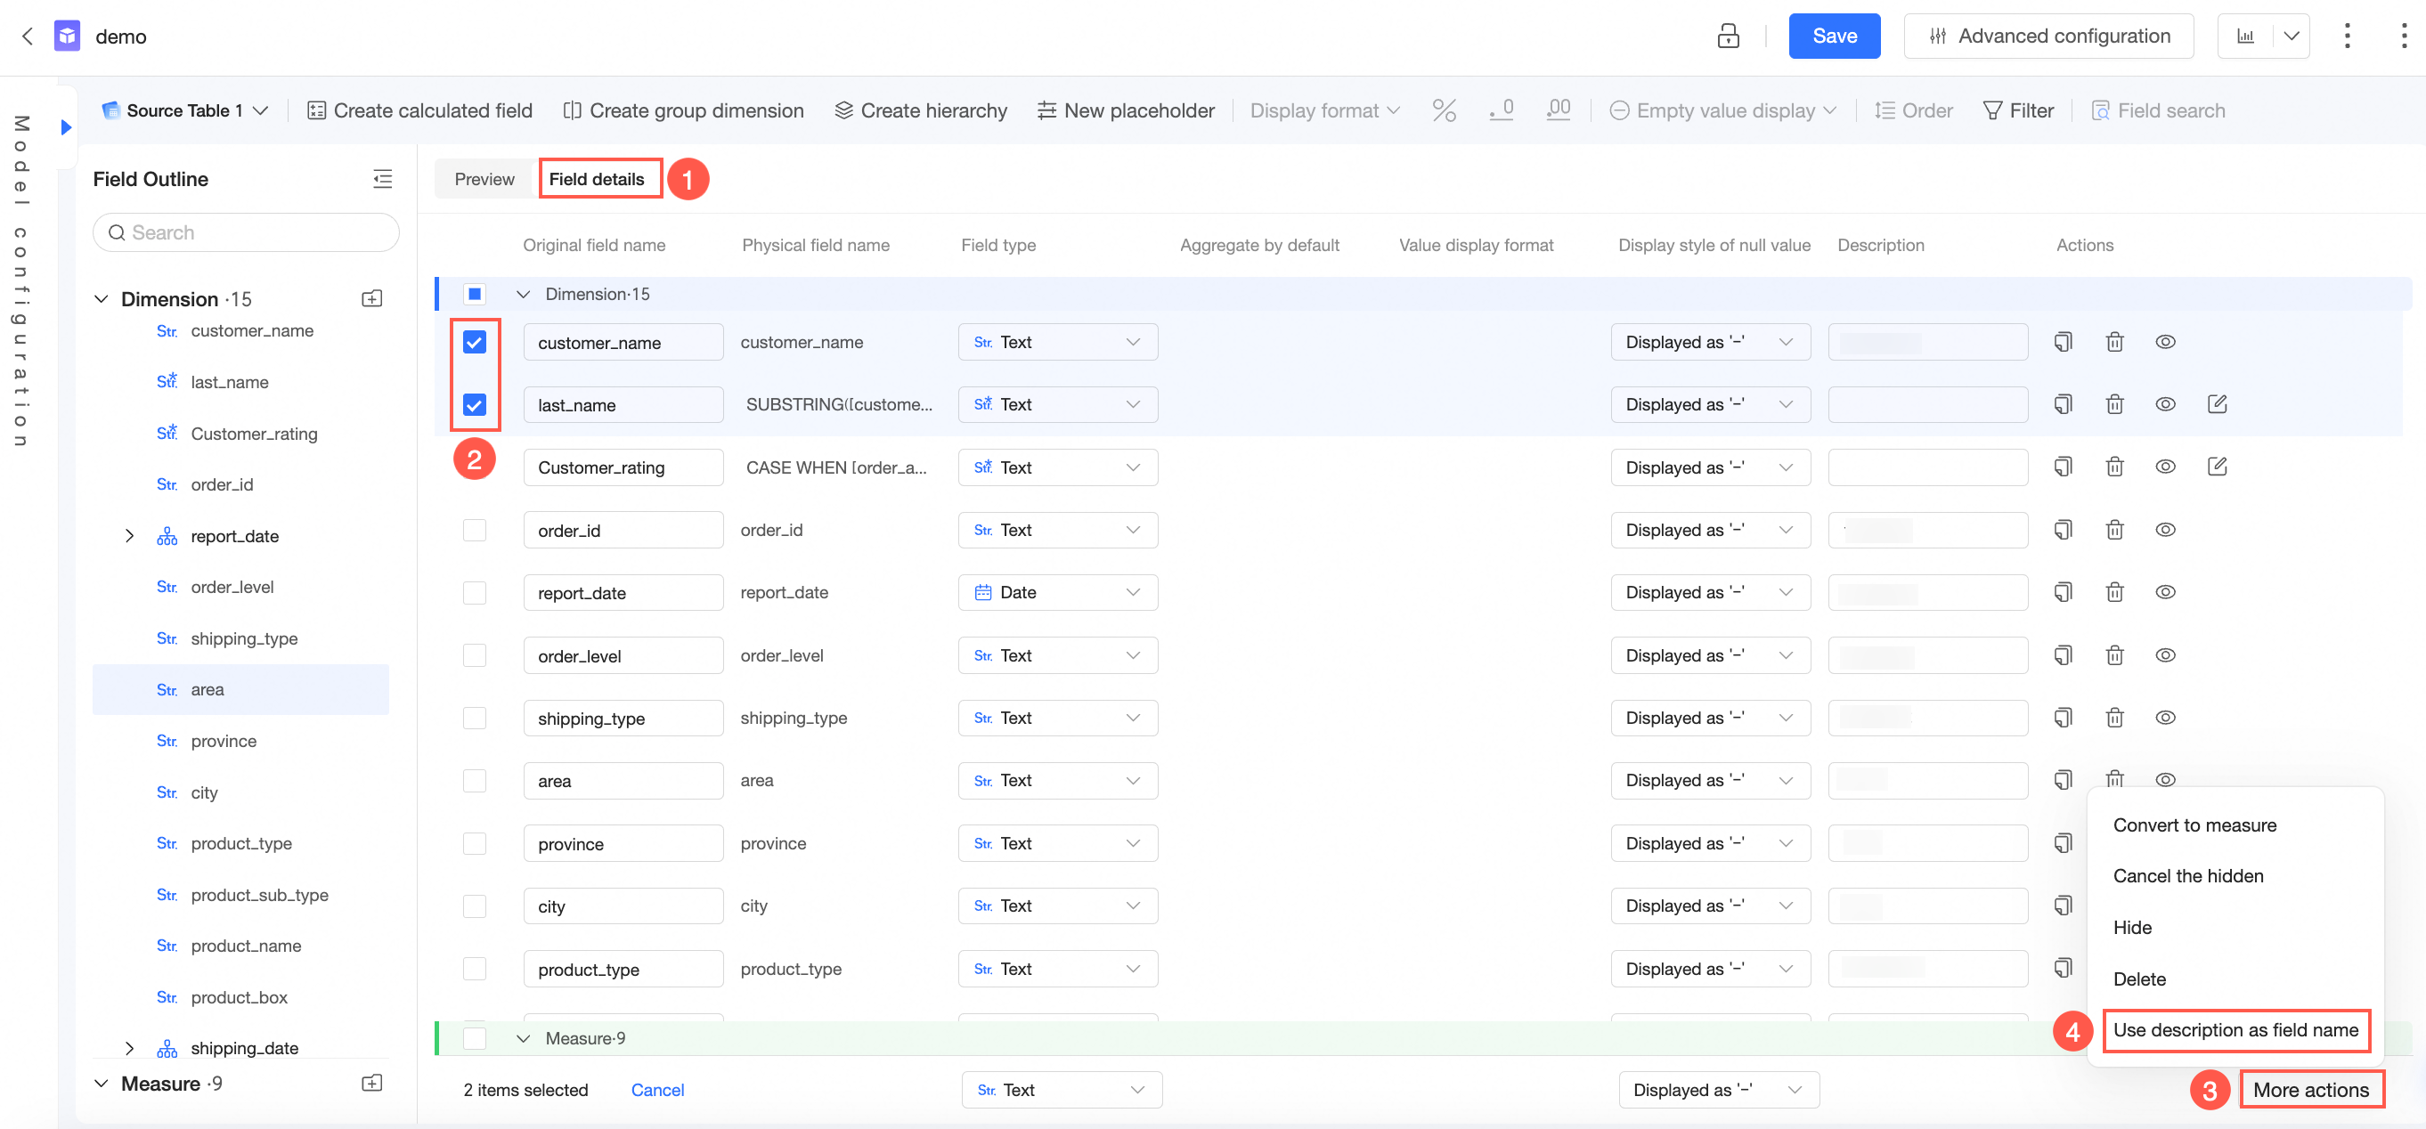The width and height of the screenshot is (2426, 1129).
Task: Uncheck the customer_name row checkbox
Action: (475, 342)
